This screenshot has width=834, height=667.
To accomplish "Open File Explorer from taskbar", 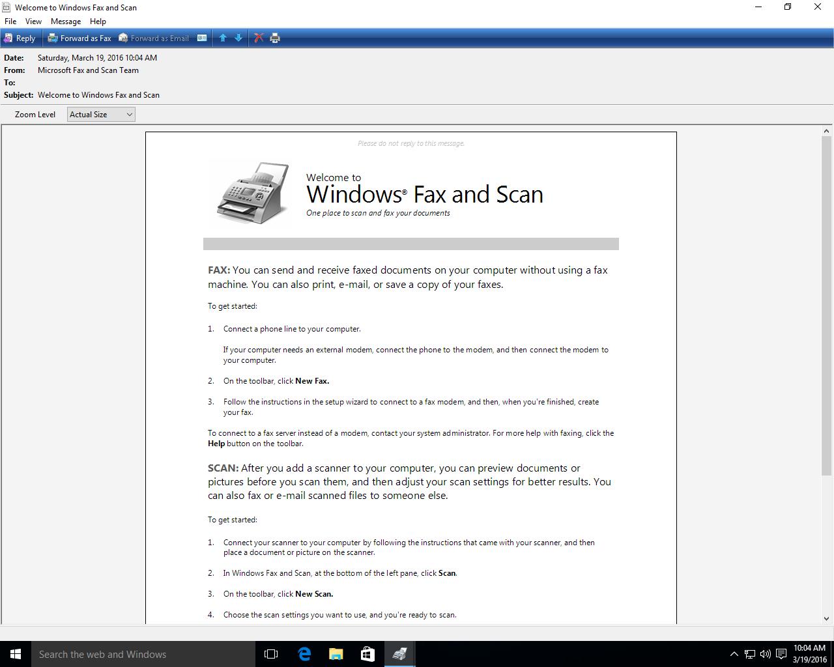I will tap(336, 654).
